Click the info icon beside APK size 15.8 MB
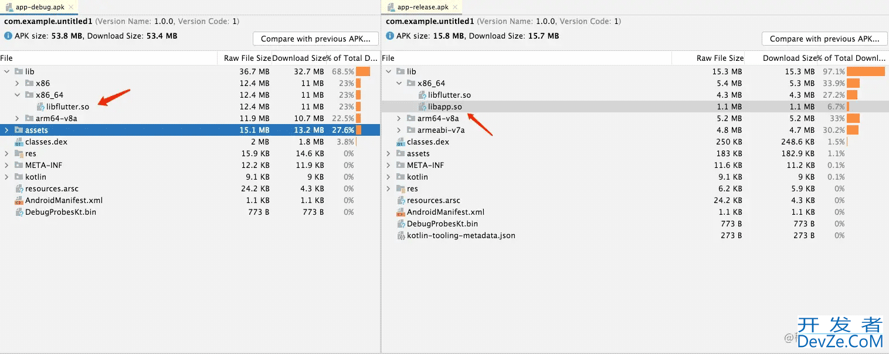 click(x=390, y=36)
